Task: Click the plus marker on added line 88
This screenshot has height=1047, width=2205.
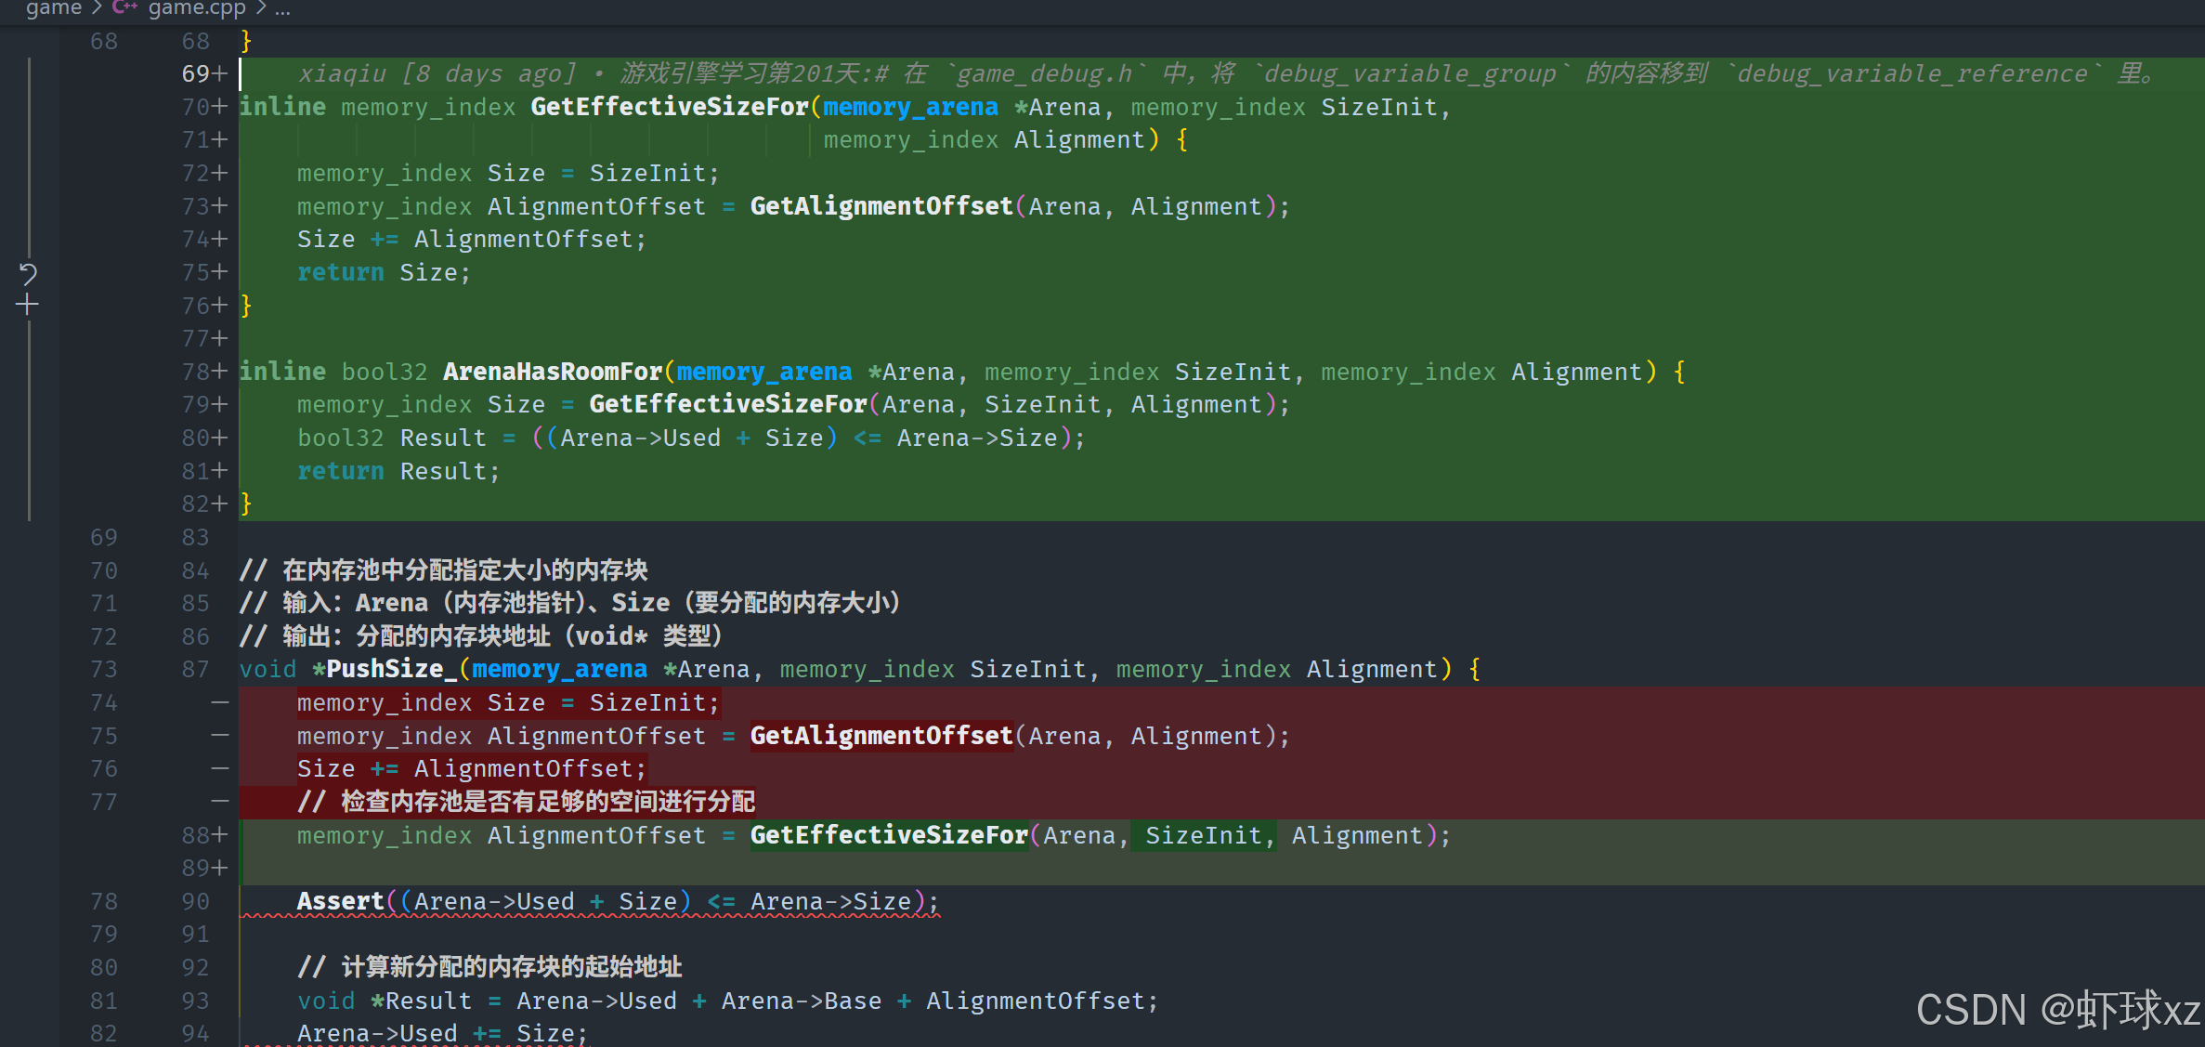Action: 219,835
